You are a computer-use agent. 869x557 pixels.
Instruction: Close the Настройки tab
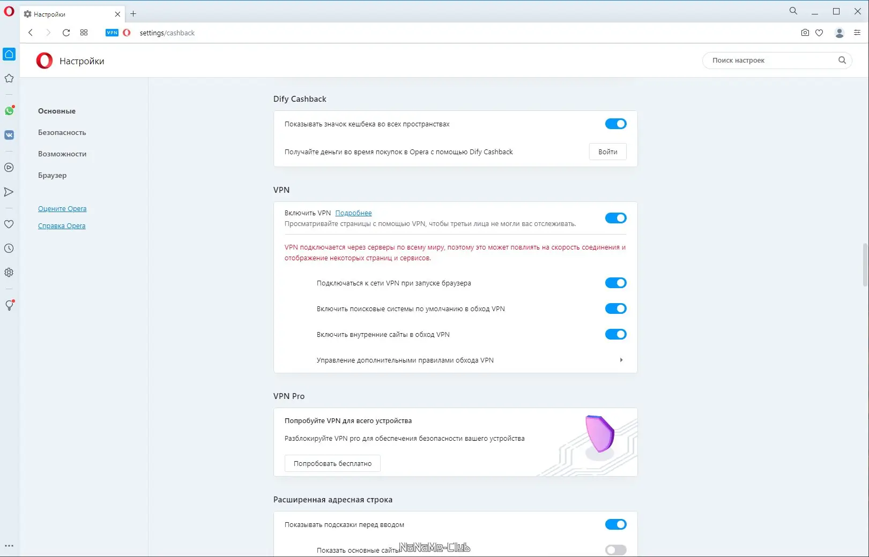[x=117, y=14]
